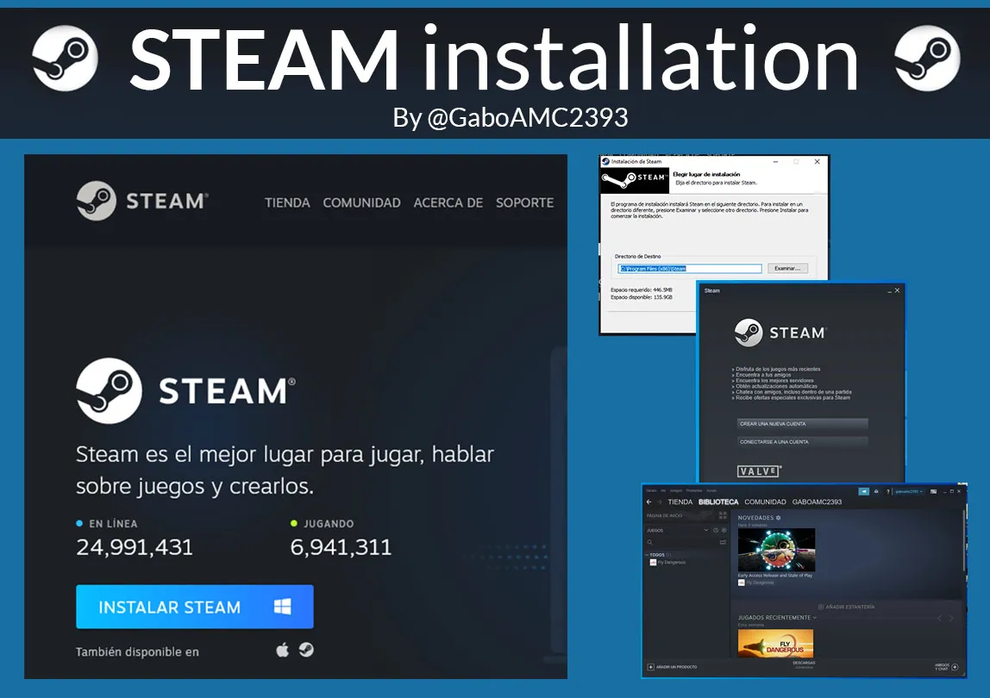
Task: Click the blue announcements megaphone icon
Action: point(864,491)
